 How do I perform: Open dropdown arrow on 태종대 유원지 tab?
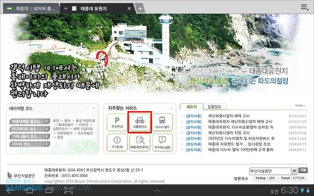point(66,9)
